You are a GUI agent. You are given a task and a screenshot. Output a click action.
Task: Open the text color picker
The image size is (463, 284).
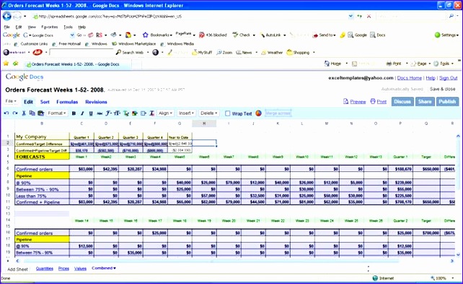126,113
